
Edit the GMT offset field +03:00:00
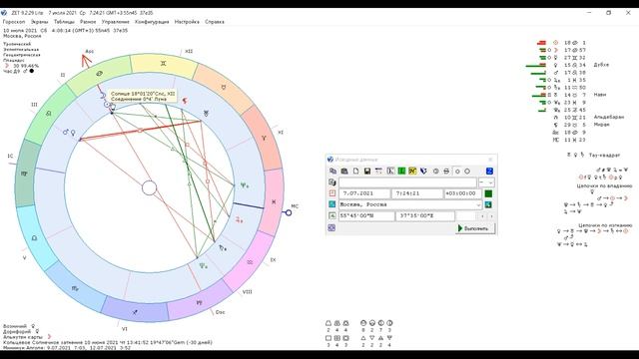pyautogui.click(x=462, y=193)
